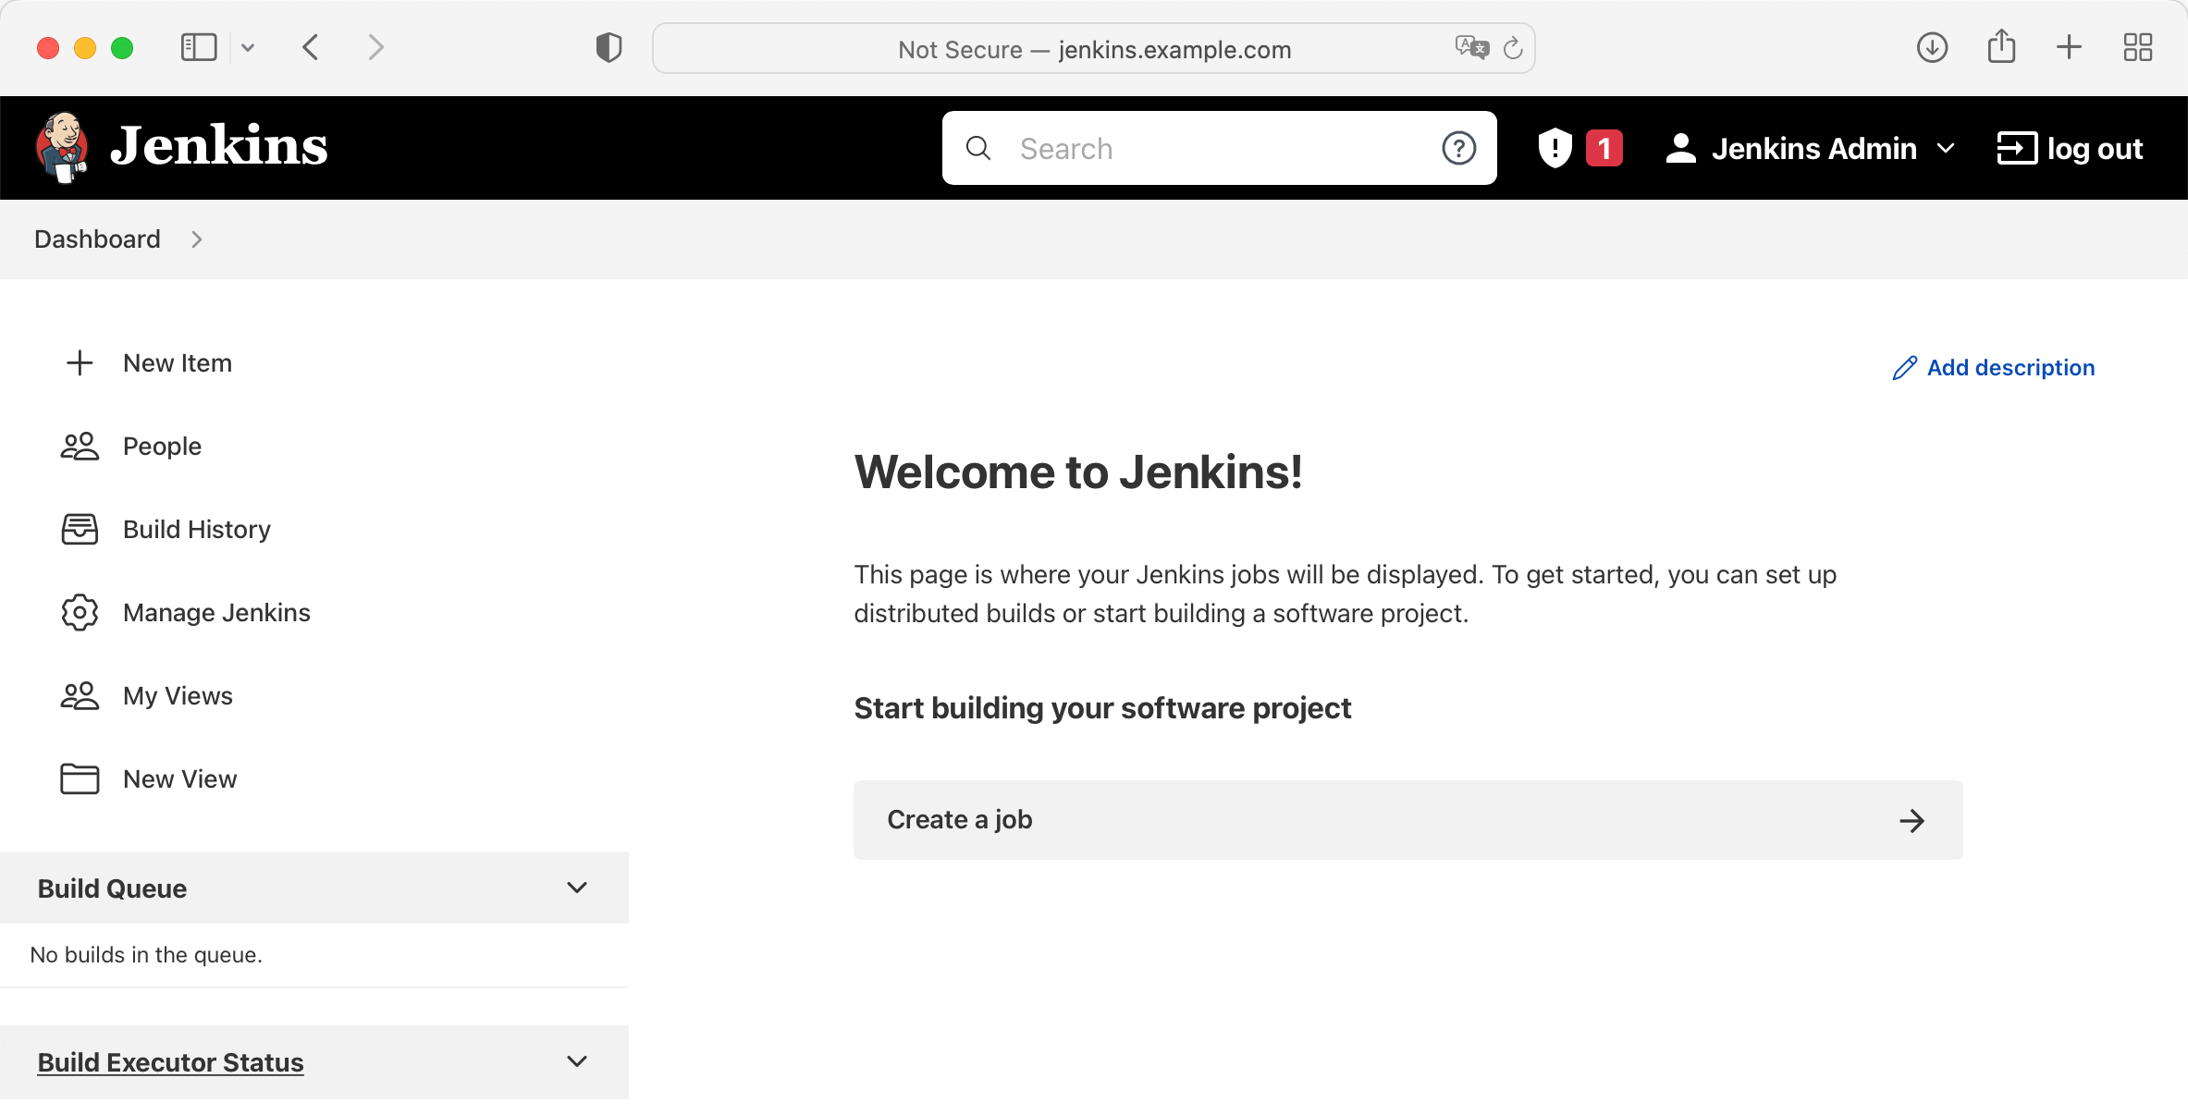This screenshot has height=1115, width=2188.
Task: Open security warnings via shield icon
Action: pyautogui.click(x=1554, y=148)
